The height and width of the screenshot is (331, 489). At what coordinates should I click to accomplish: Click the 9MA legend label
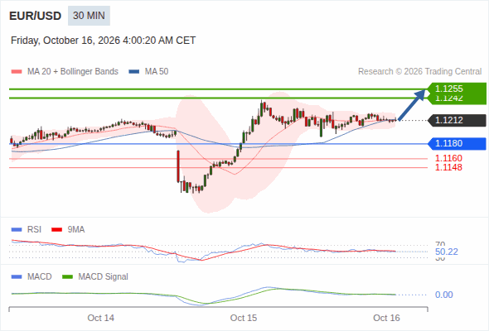76,230
